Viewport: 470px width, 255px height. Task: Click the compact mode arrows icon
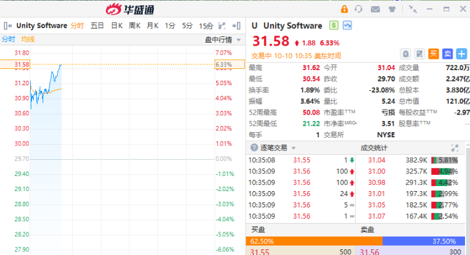click(x=413, y=9)
